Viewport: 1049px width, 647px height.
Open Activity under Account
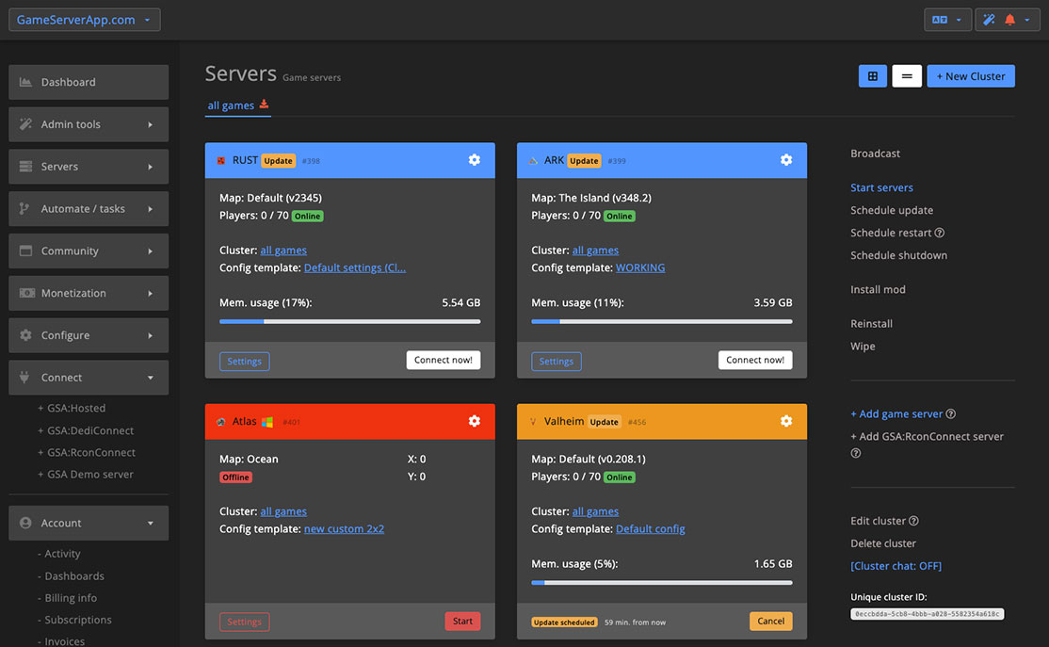click(59, 554)
